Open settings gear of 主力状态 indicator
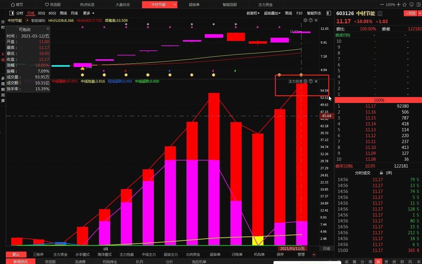The width and height of the screenshot is (422, 264). [306, 81]
